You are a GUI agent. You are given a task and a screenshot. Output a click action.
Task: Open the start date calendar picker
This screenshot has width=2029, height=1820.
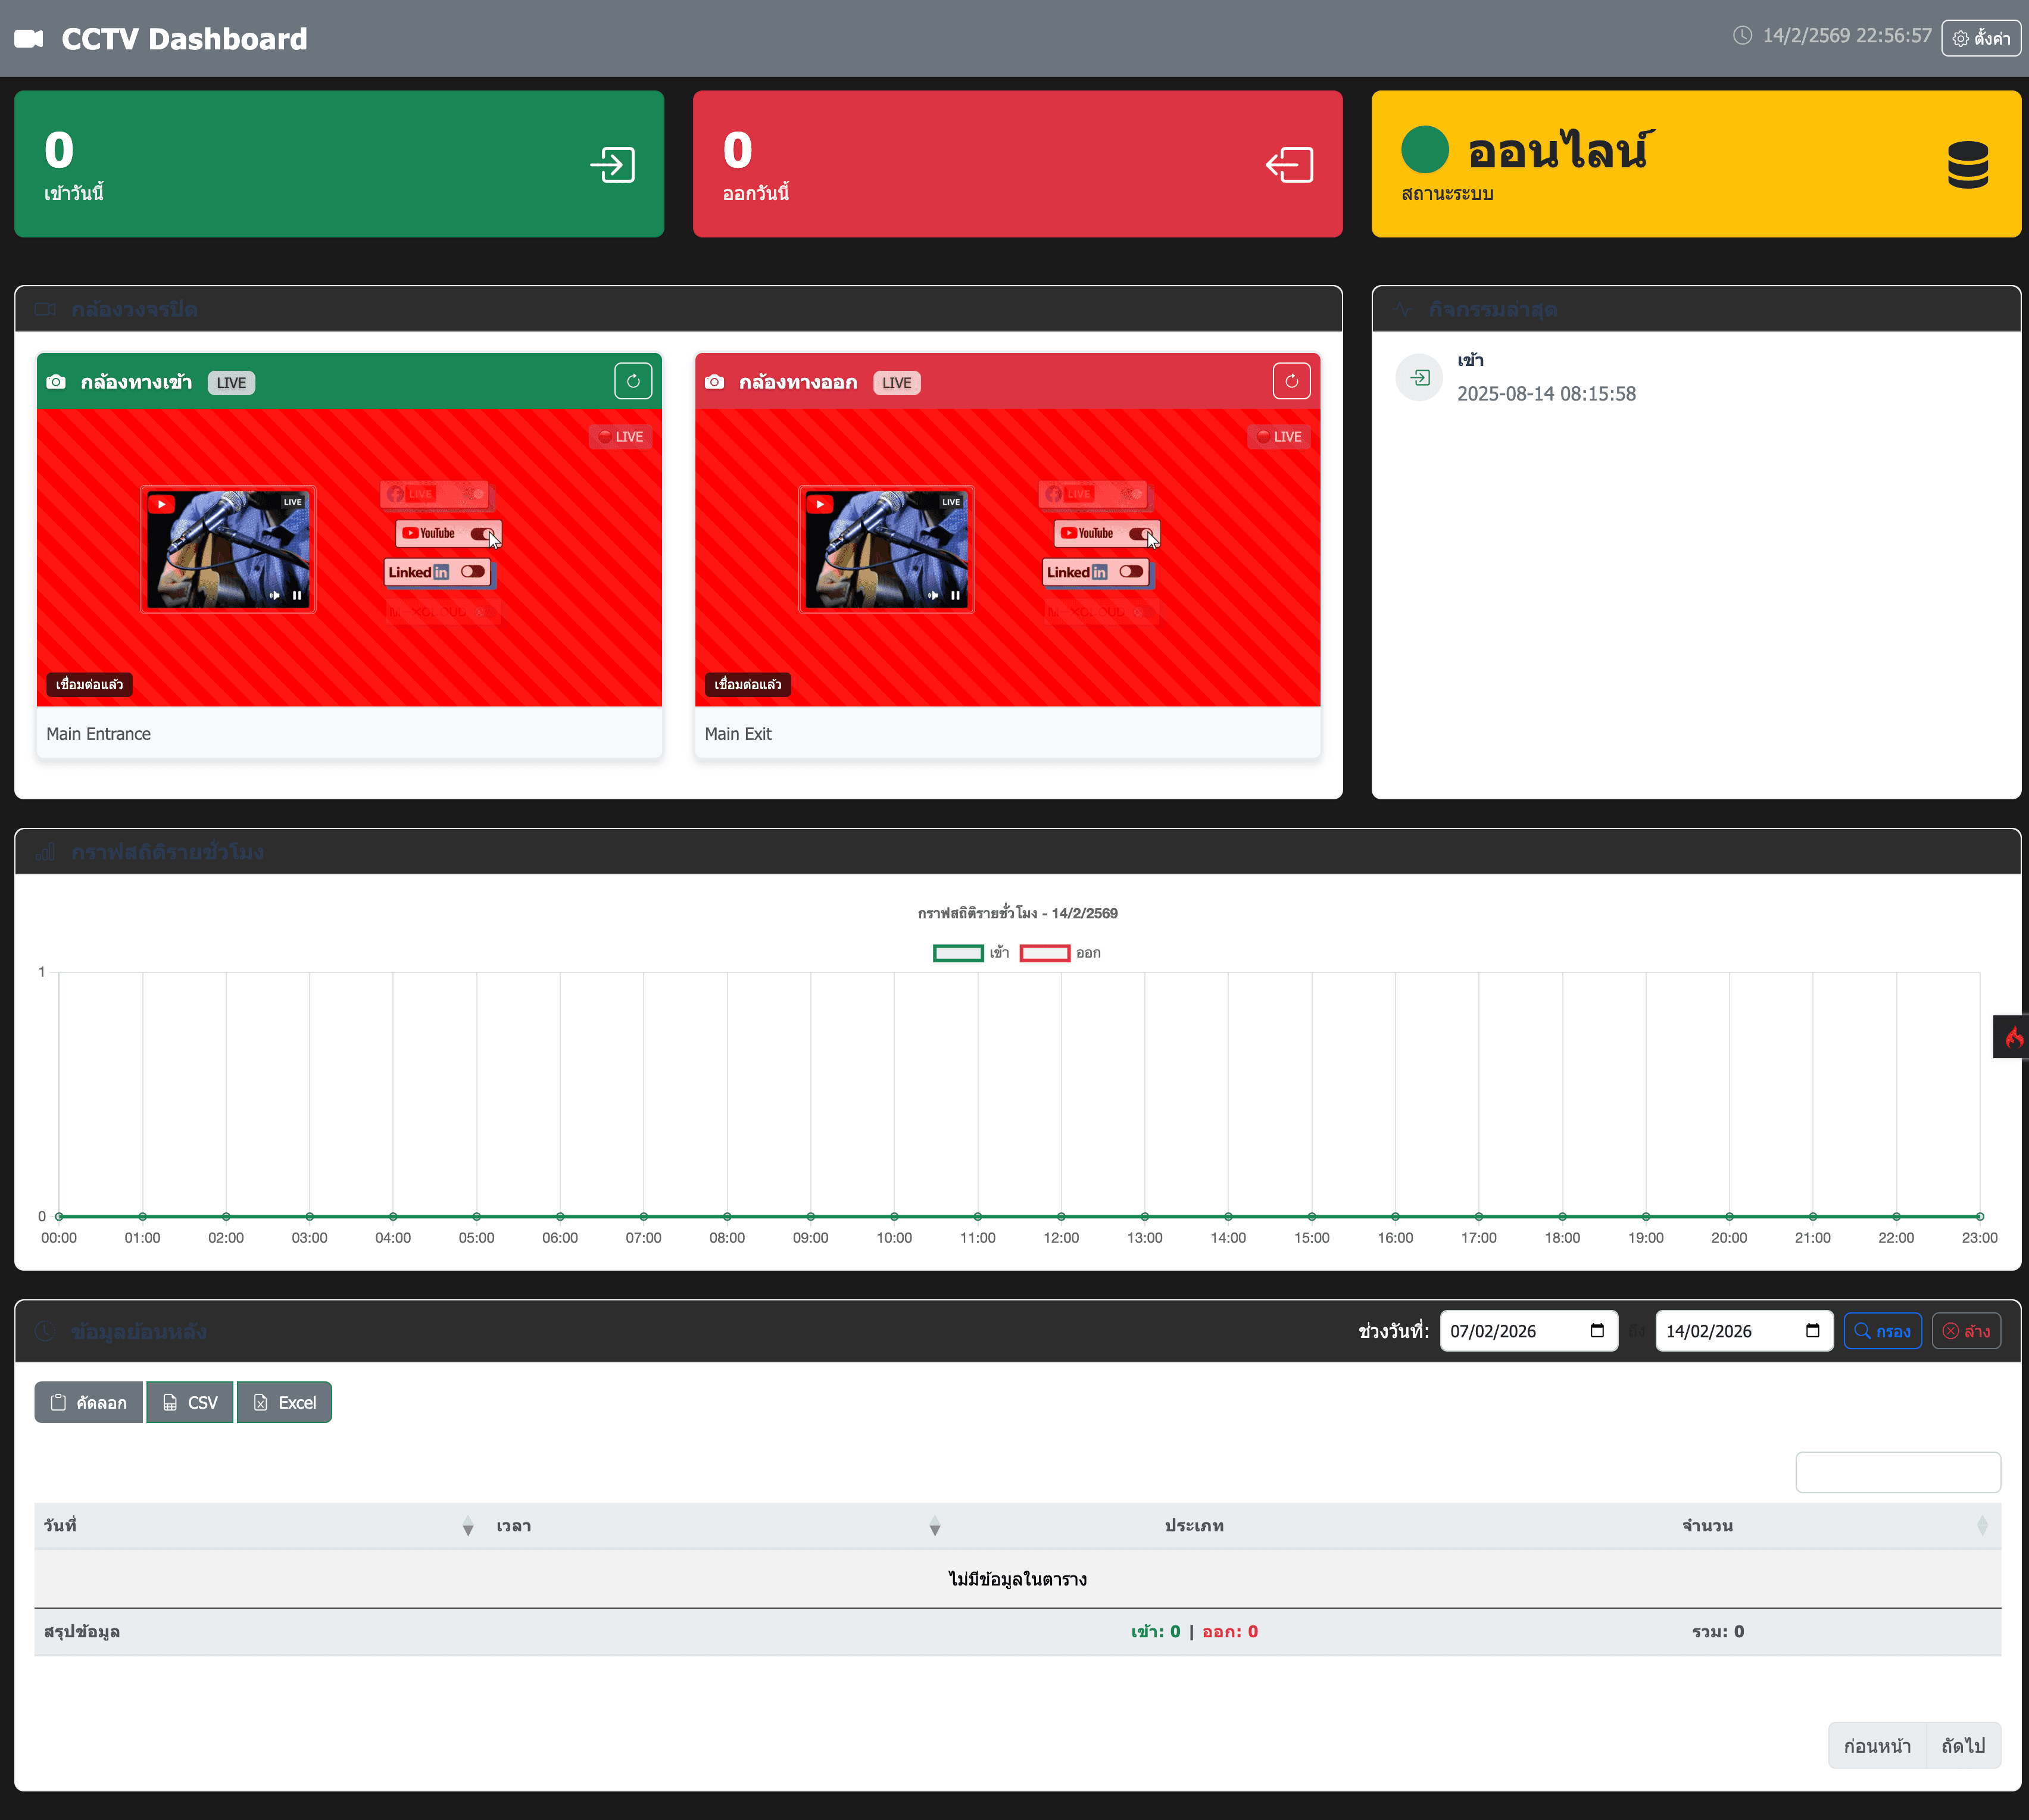tap(1599, 1331)
